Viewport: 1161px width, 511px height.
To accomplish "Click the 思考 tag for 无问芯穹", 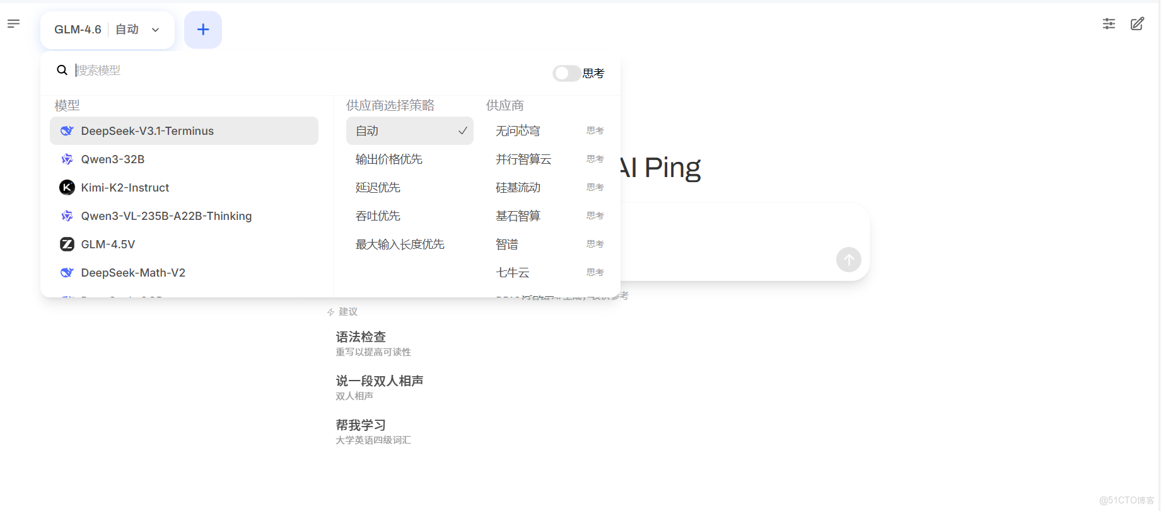I will 595,130.
